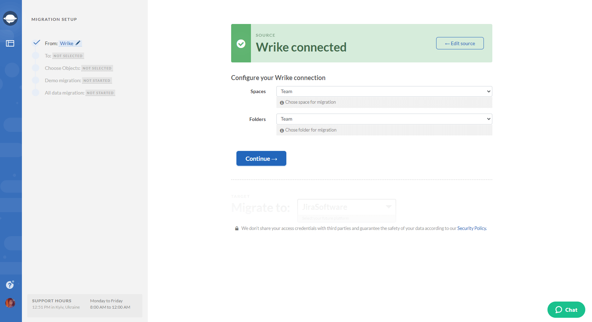Open the migrations list panel icon

10,43
